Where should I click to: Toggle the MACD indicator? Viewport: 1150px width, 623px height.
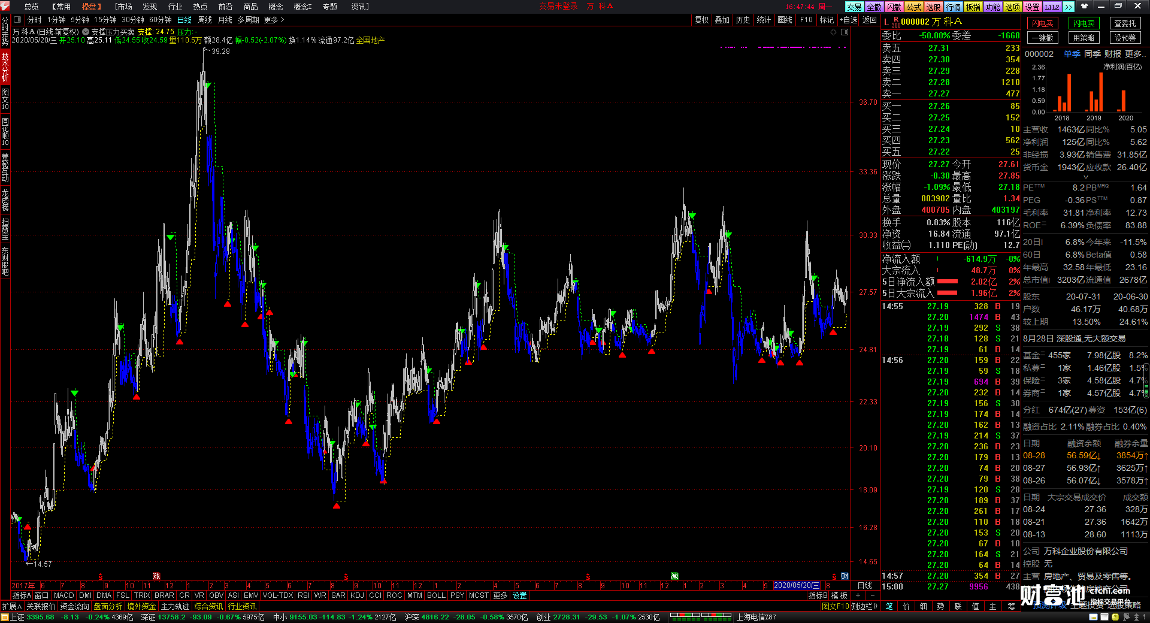pos(63,595)
